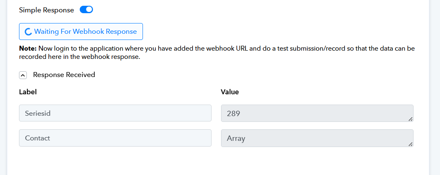Click the resize grip on the Array value box

click(x=410, y=144)
